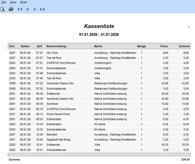Open the Print menu
Image resolution: width=195 pixels, height=164 pixels.
23,2
